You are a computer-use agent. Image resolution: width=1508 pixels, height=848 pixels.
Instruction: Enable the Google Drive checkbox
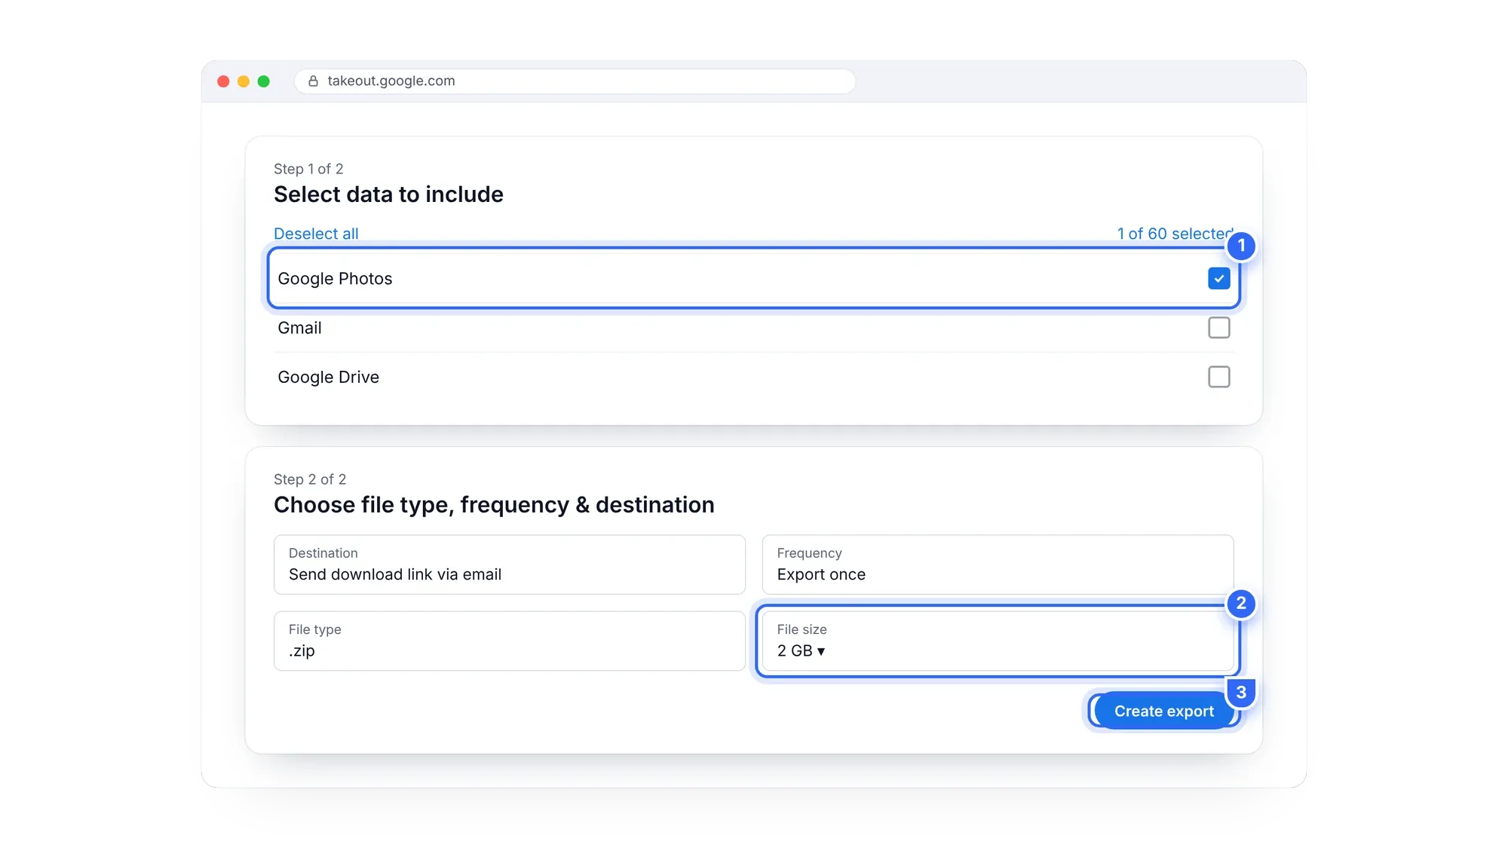click(x=1218, y=377)
